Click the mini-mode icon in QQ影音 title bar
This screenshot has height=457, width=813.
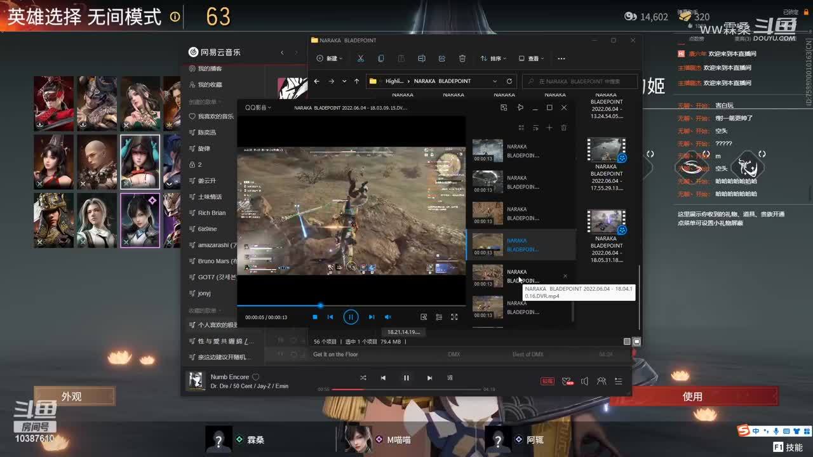pos(504,108)
